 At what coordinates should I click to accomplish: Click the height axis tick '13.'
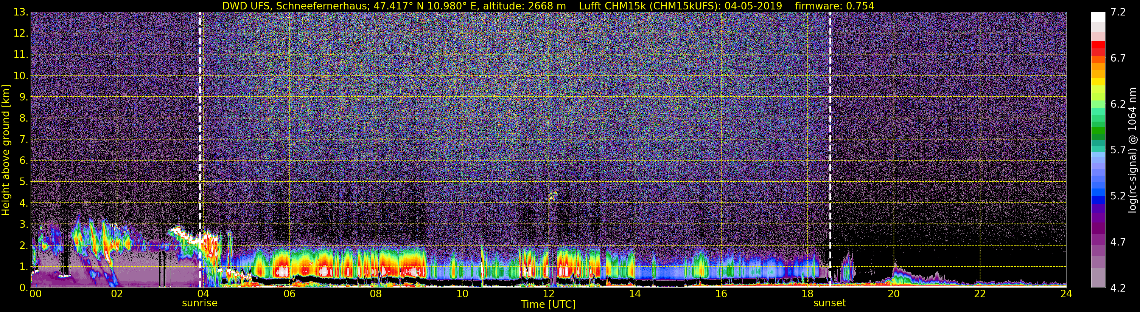point(20,12)
